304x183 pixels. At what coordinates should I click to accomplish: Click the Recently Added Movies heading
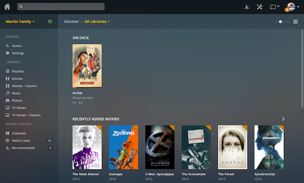point(96,119)
